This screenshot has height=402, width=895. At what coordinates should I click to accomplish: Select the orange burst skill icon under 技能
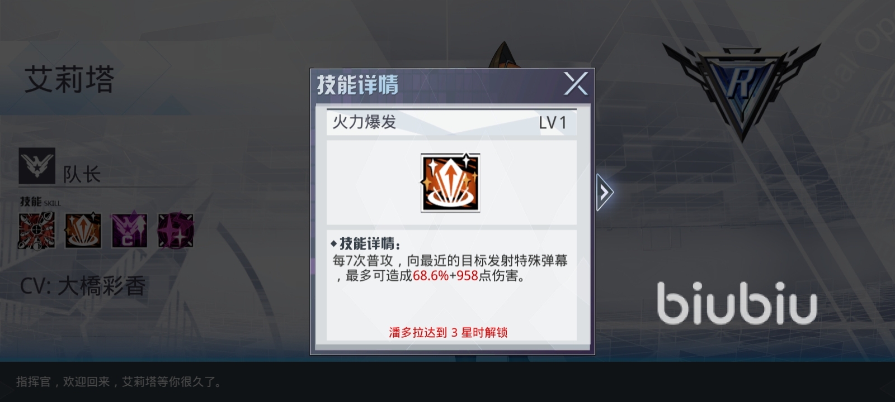click(83, 231)
